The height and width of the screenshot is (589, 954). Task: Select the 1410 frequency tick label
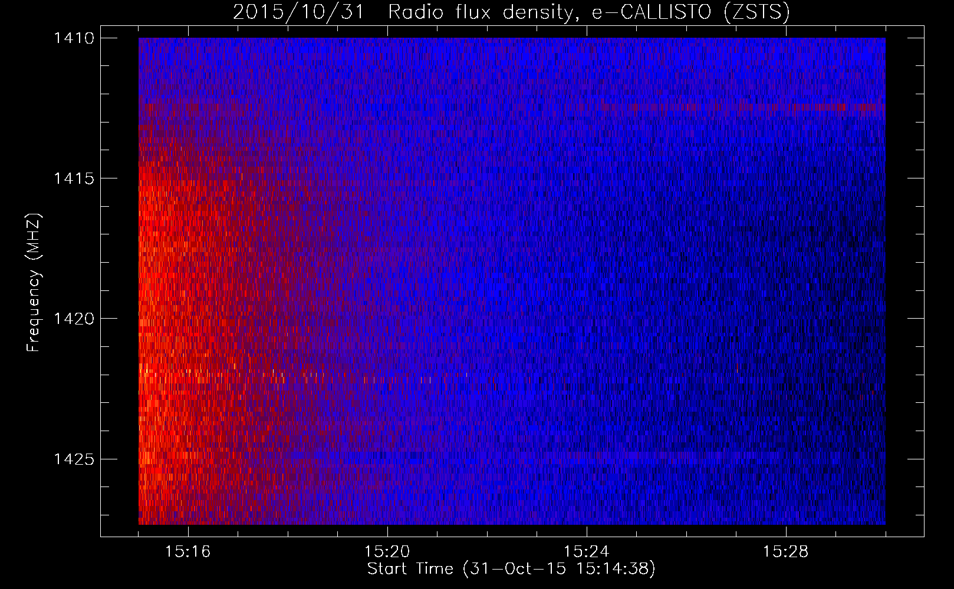pos(74,38)
